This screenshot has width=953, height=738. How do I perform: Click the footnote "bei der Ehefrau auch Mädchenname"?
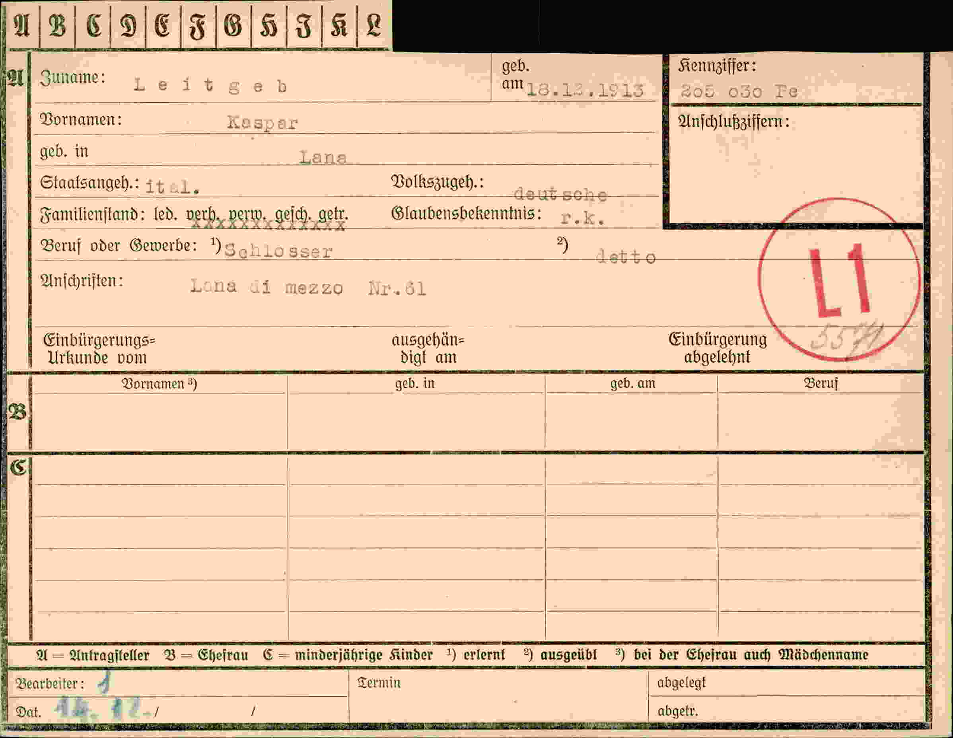pos(751,654)
